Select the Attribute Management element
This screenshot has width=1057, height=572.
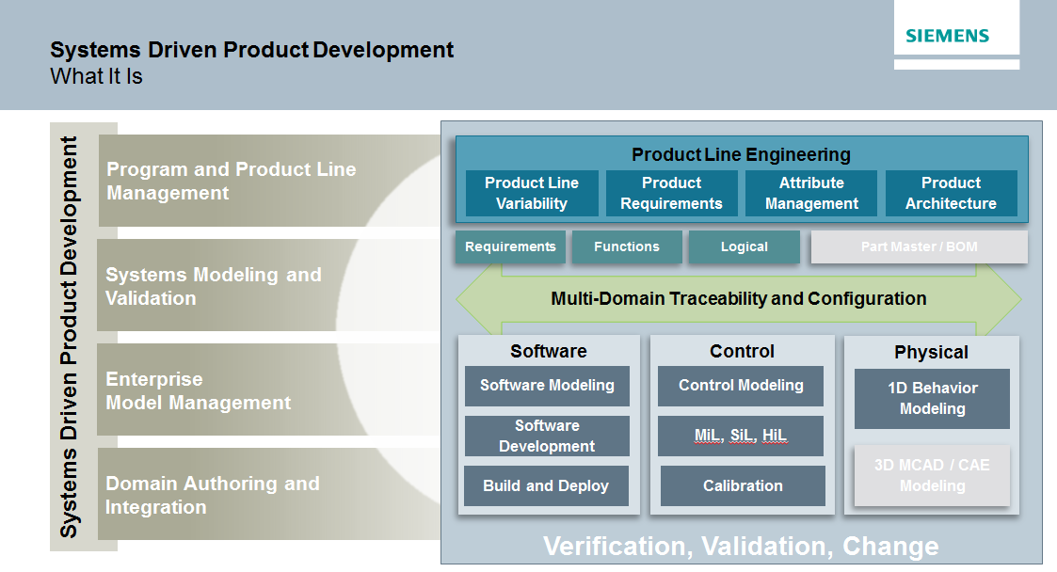[x=810, y=193]
